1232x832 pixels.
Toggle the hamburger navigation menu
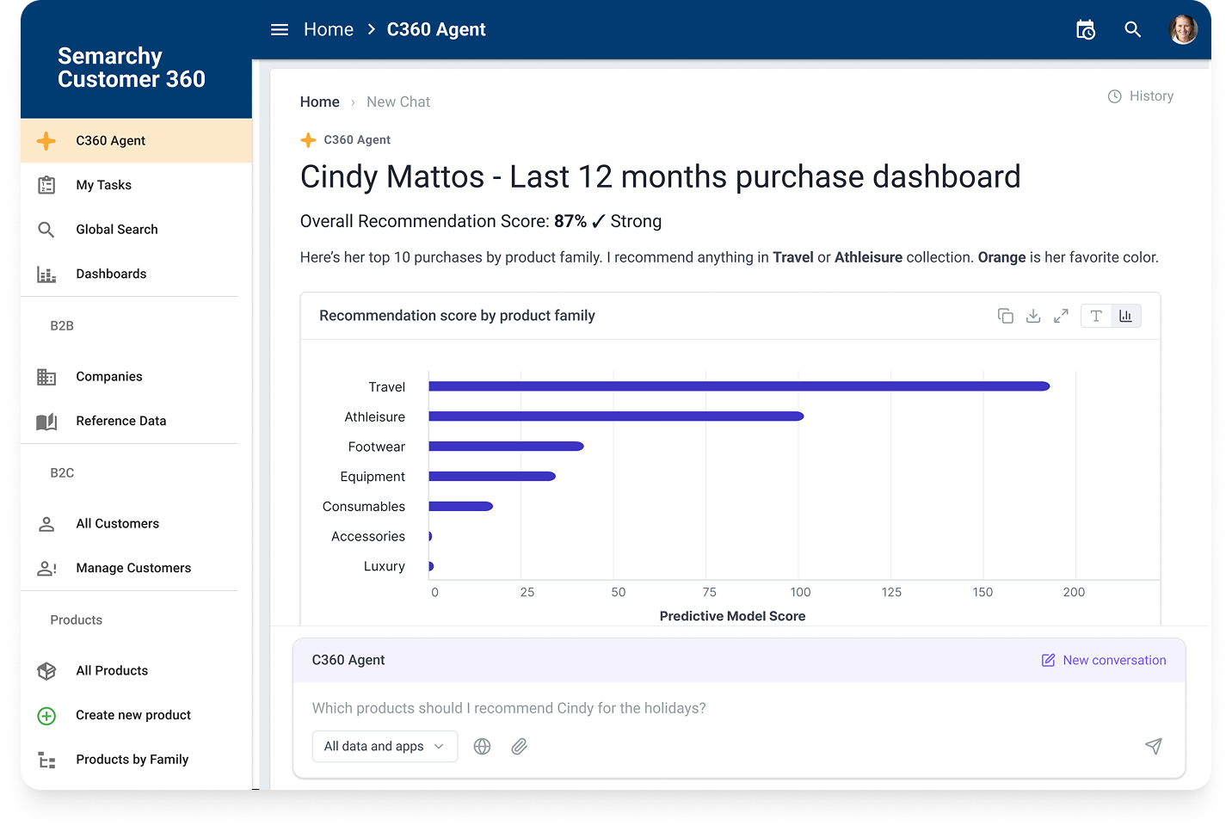(280, 30)
